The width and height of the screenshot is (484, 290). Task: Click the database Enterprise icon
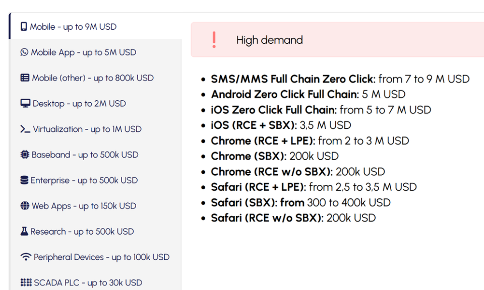click(x=24, y=180)
